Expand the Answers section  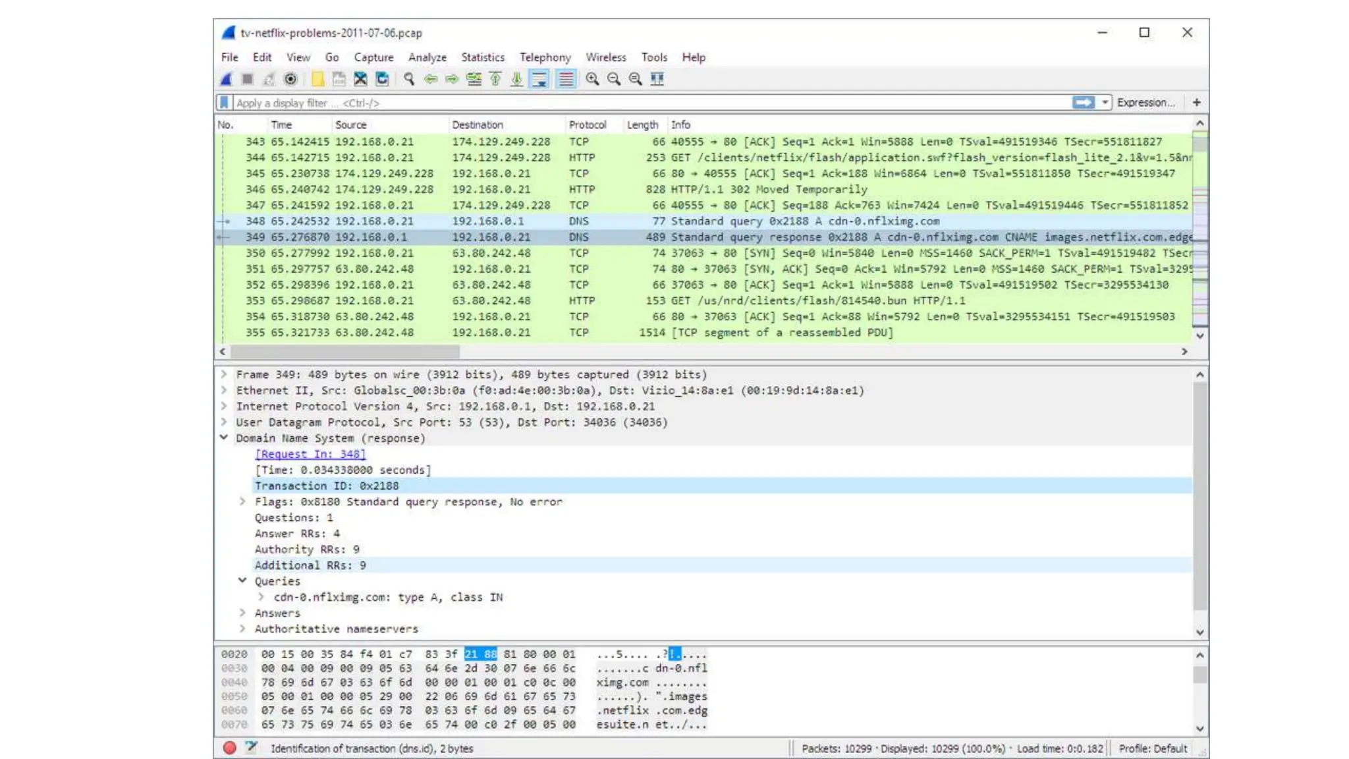tap(242, 613)
